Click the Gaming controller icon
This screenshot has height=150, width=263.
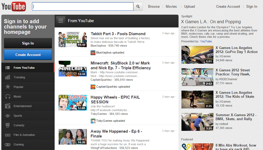coord(7,144)
